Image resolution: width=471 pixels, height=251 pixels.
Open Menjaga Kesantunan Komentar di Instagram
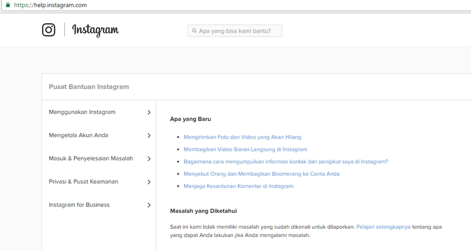coord(238,186)
